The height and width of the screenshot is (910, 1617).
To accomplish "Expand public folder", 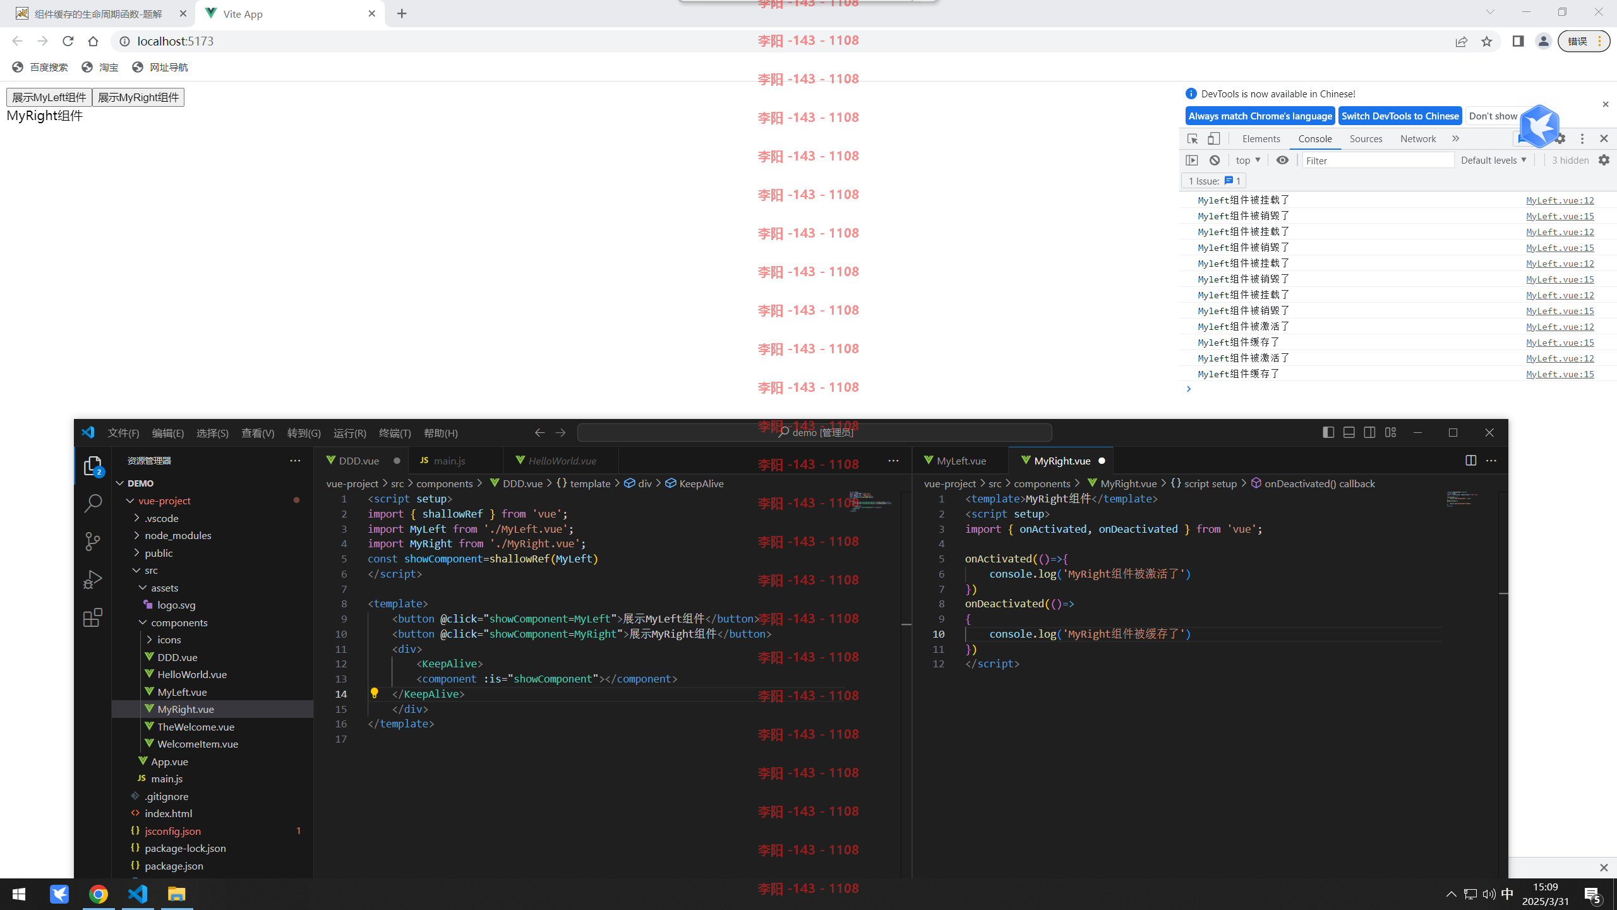I will pyautogui.click(x=136, y=553).
